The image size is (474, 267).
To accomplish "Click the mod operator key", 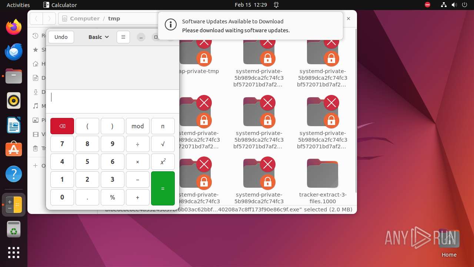I will [x=138, y=126].
